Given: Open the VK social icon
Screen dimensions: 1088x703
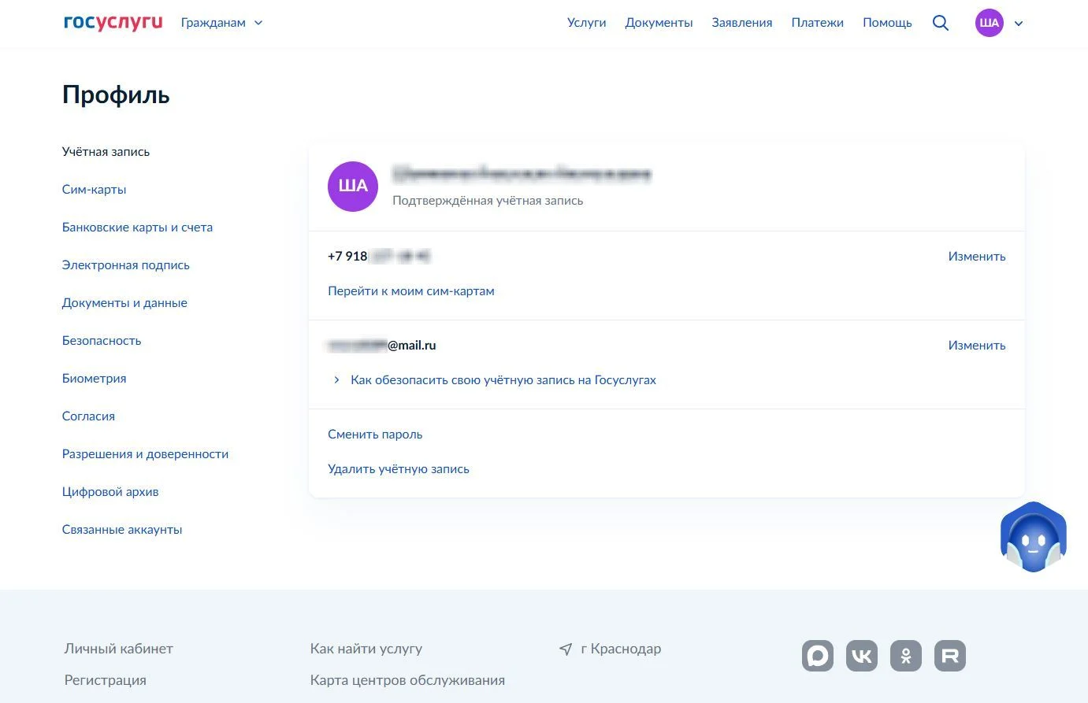Looking at the screenshot, I should pyautogui.click(x=862, y=656).
